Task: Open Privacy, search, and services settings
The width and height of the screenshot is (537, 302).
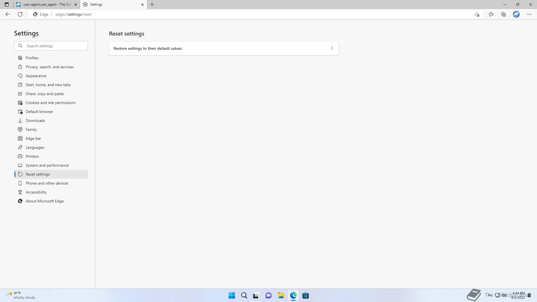Action: click(50, 67)
